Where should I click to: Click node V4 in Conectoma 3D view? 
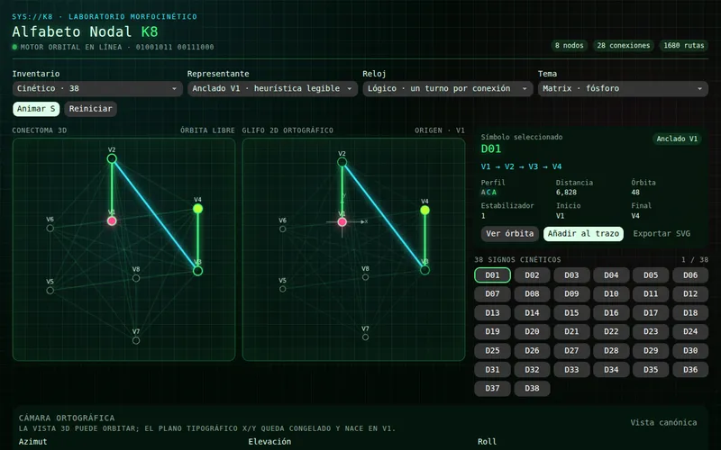(x=197, y=209)
